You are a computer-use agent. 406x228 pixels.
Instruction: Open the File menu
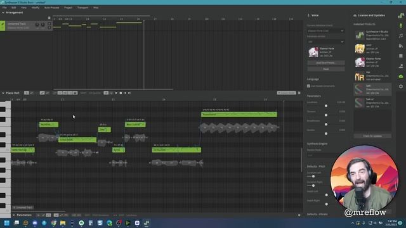tap(4, 8)
